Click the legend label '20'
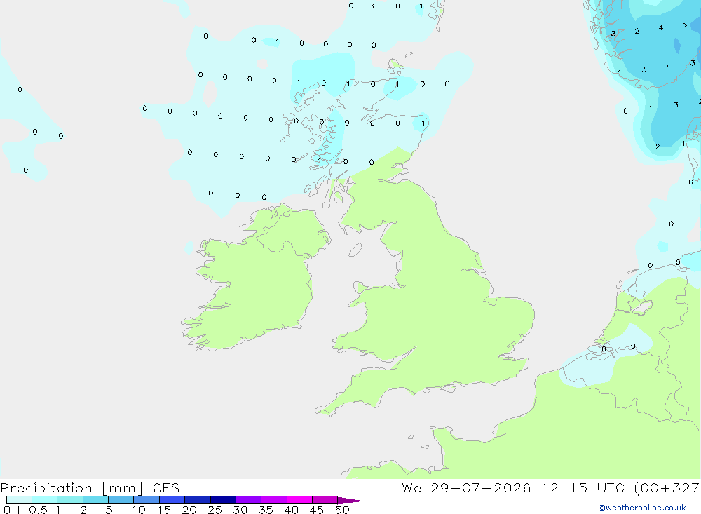The height and width of the screenshot is (514, 701). [189, 510]
